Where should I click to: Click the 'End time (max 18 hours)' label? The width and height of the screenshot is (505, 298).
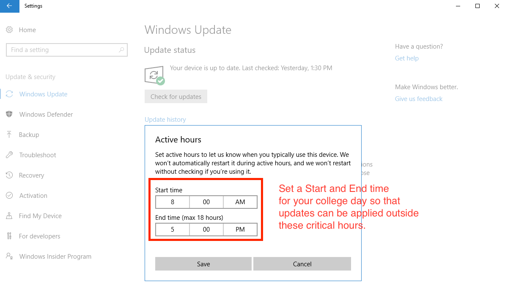click(189, 218)
